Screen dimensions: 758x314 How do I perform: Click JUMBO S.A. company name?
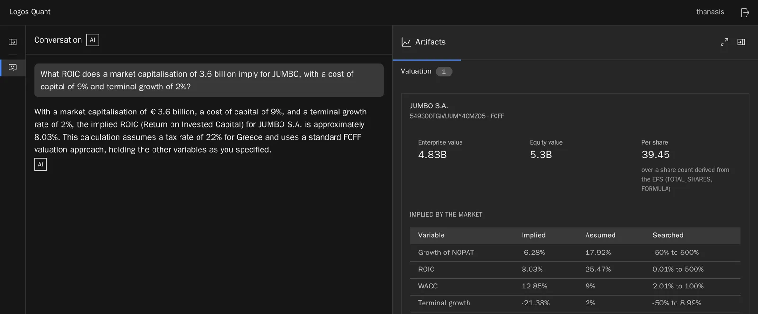[x=429, y=106]
